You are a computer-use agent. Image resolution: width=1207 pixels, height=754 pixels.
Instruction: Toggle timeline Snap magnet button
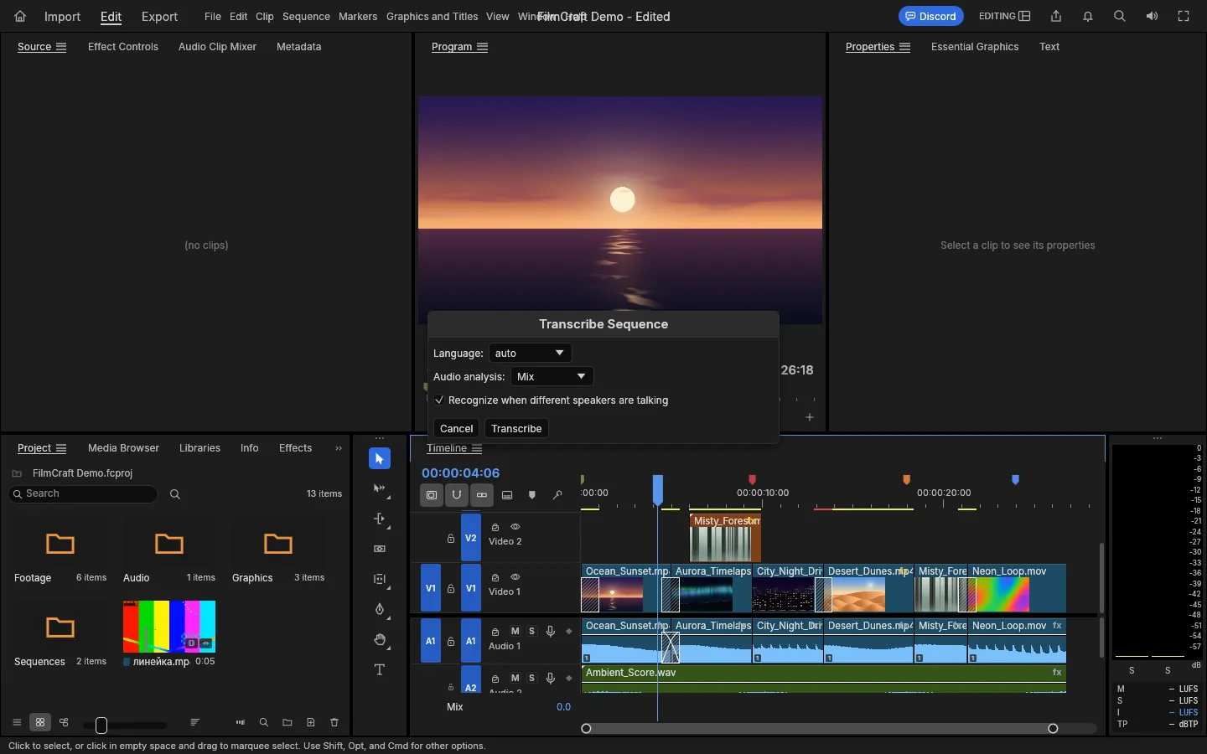(x=457, y=495)
